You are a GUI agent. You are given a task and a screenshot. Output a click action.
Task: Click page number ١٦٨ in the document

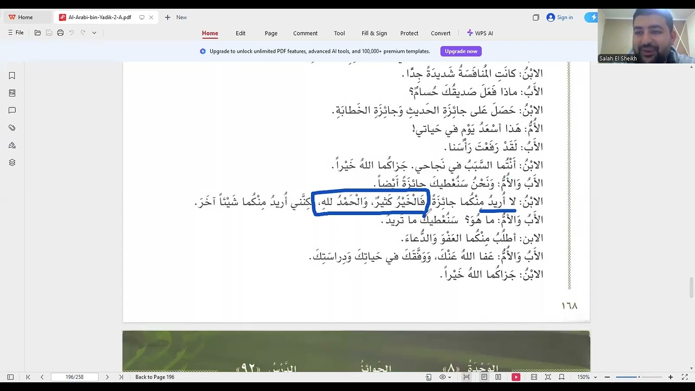pos(570,306)
